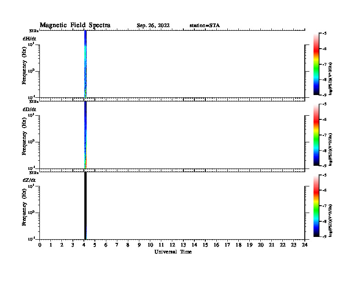Click the x-axis tick label "15"
This screenshot has width=363, height=281.
tap(205, 245)
